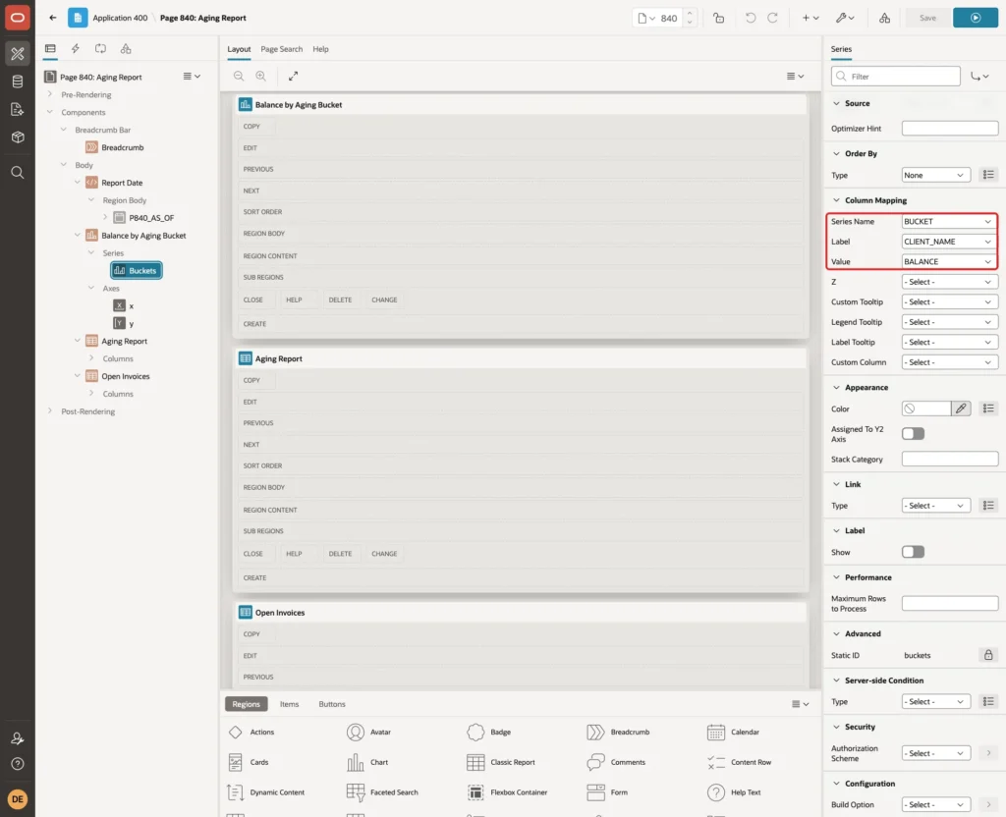Open the Link Type dropdown
Viewport: 1006px width, 817px height.
[935, 506]
